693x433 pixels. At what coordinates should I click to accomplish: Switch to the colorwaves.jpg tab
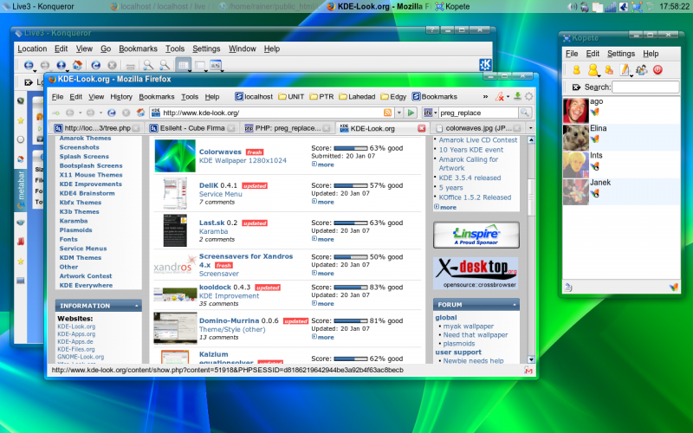pyautogui.click(x=478, y=128)
